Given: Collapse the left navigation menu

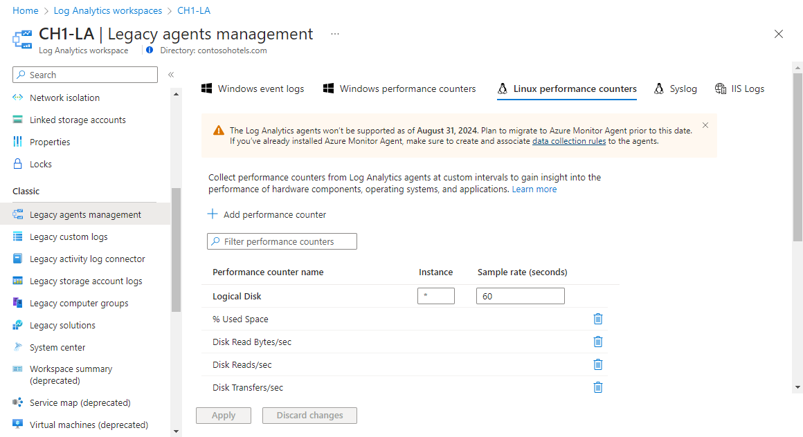Looking at the screenshot, I should [x=171, y=75].
